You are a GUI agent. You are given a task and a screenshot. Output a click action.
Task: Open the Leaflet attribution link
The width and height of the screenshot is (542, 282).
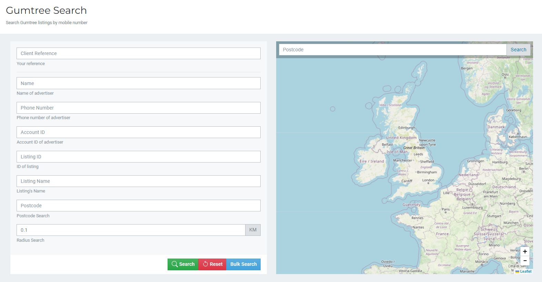tap(525, 271)
